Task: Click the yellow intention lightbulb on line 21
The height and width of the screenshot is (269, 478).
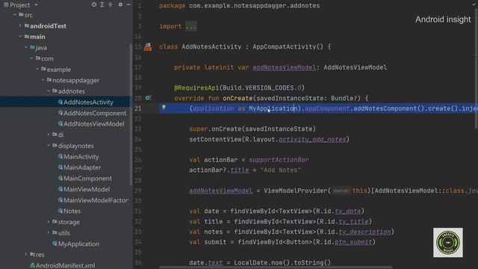Action: [x=164, y=108]
